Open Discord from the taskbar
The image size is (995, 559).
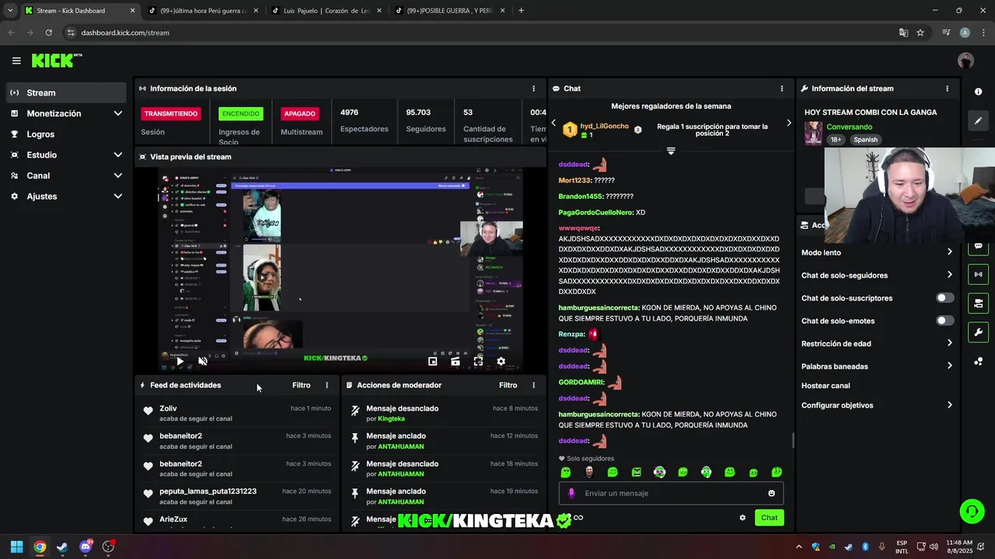coord(86,547)
